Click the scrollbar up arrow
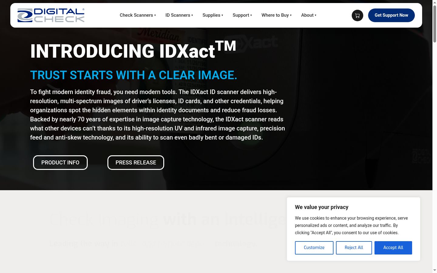The image size is (437, 273). [x=435, y=2]
